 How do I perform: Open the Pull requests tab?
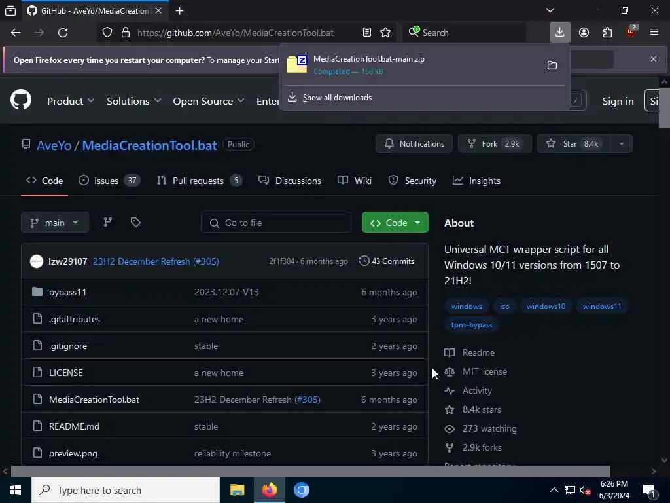[200, 181]
